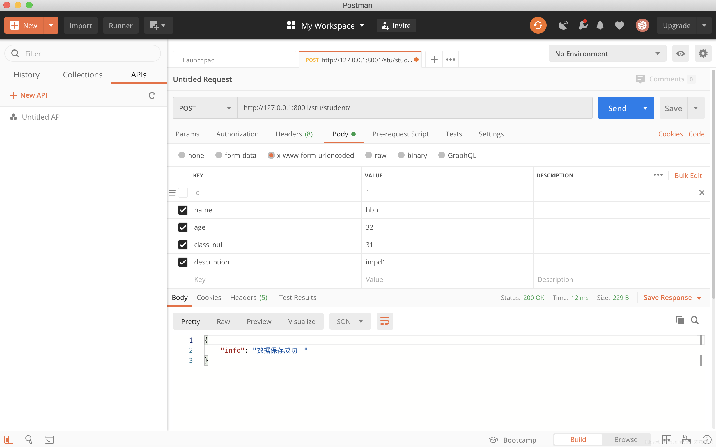Enable the id key checkbox
The image size is (716, 447).
coord(183,193)
